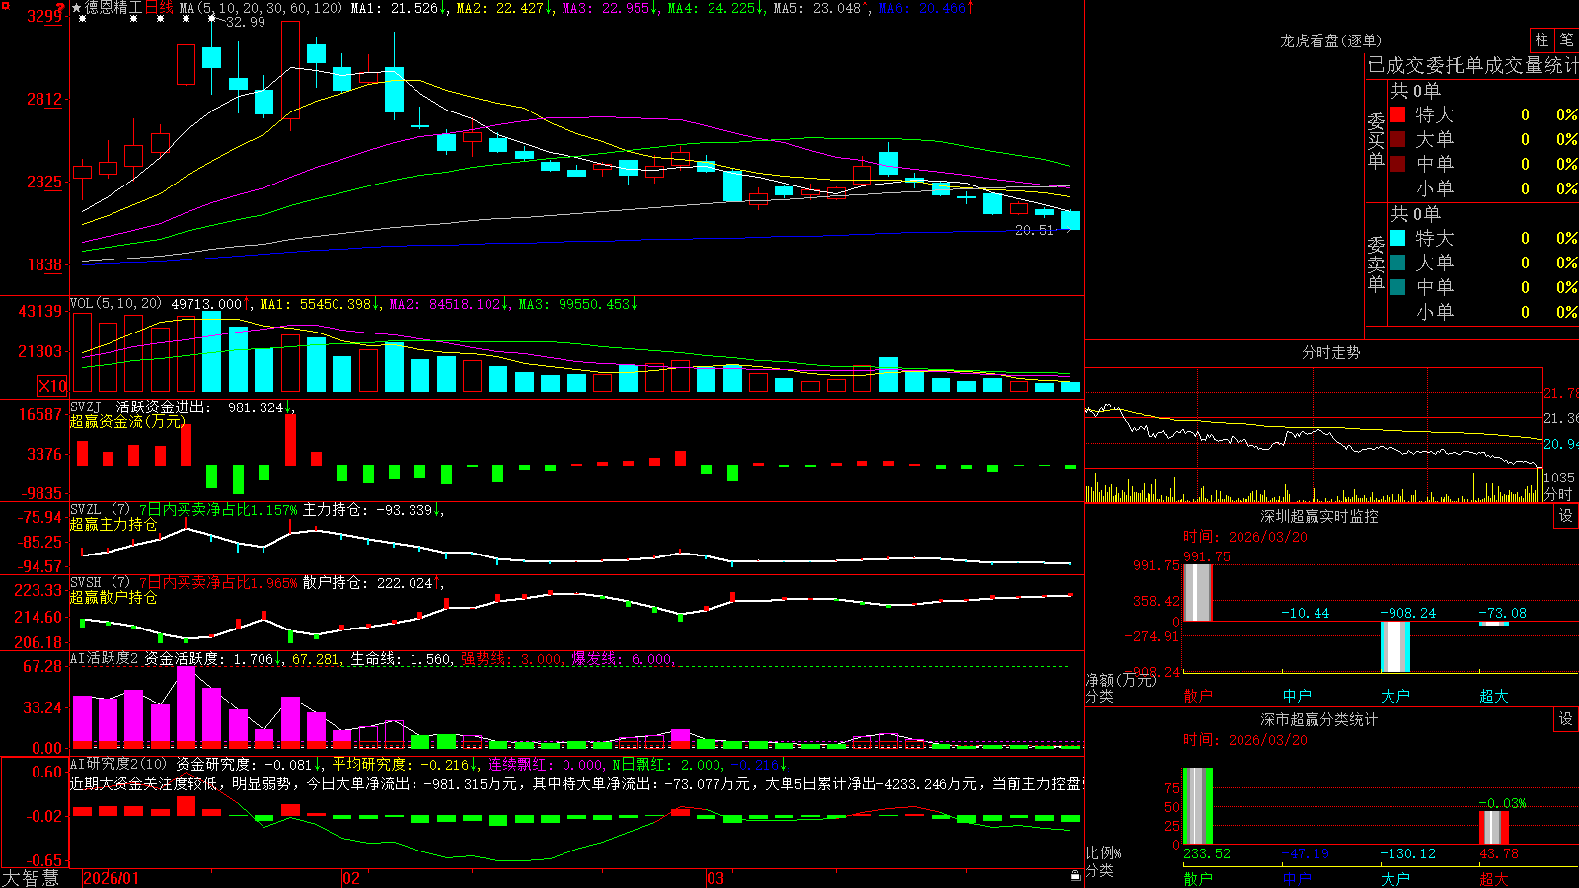
Task: Click the 净额(万元) axis label
Action: (x=1121, y=680)
